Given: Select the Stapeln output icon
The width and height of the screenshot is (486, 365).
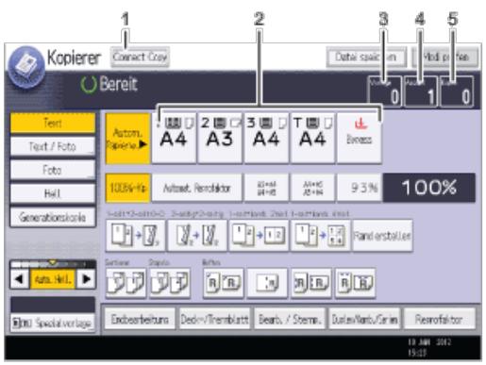Looking at the screenshot, I should click(x=170, y=283).
